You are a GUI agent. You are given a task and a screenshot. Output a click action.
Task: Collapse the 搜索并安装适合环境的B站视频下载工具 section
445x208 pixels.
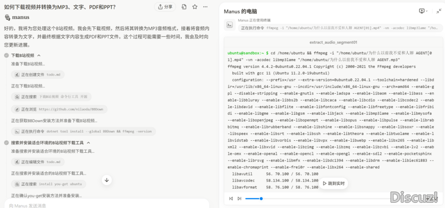point(88,143)
